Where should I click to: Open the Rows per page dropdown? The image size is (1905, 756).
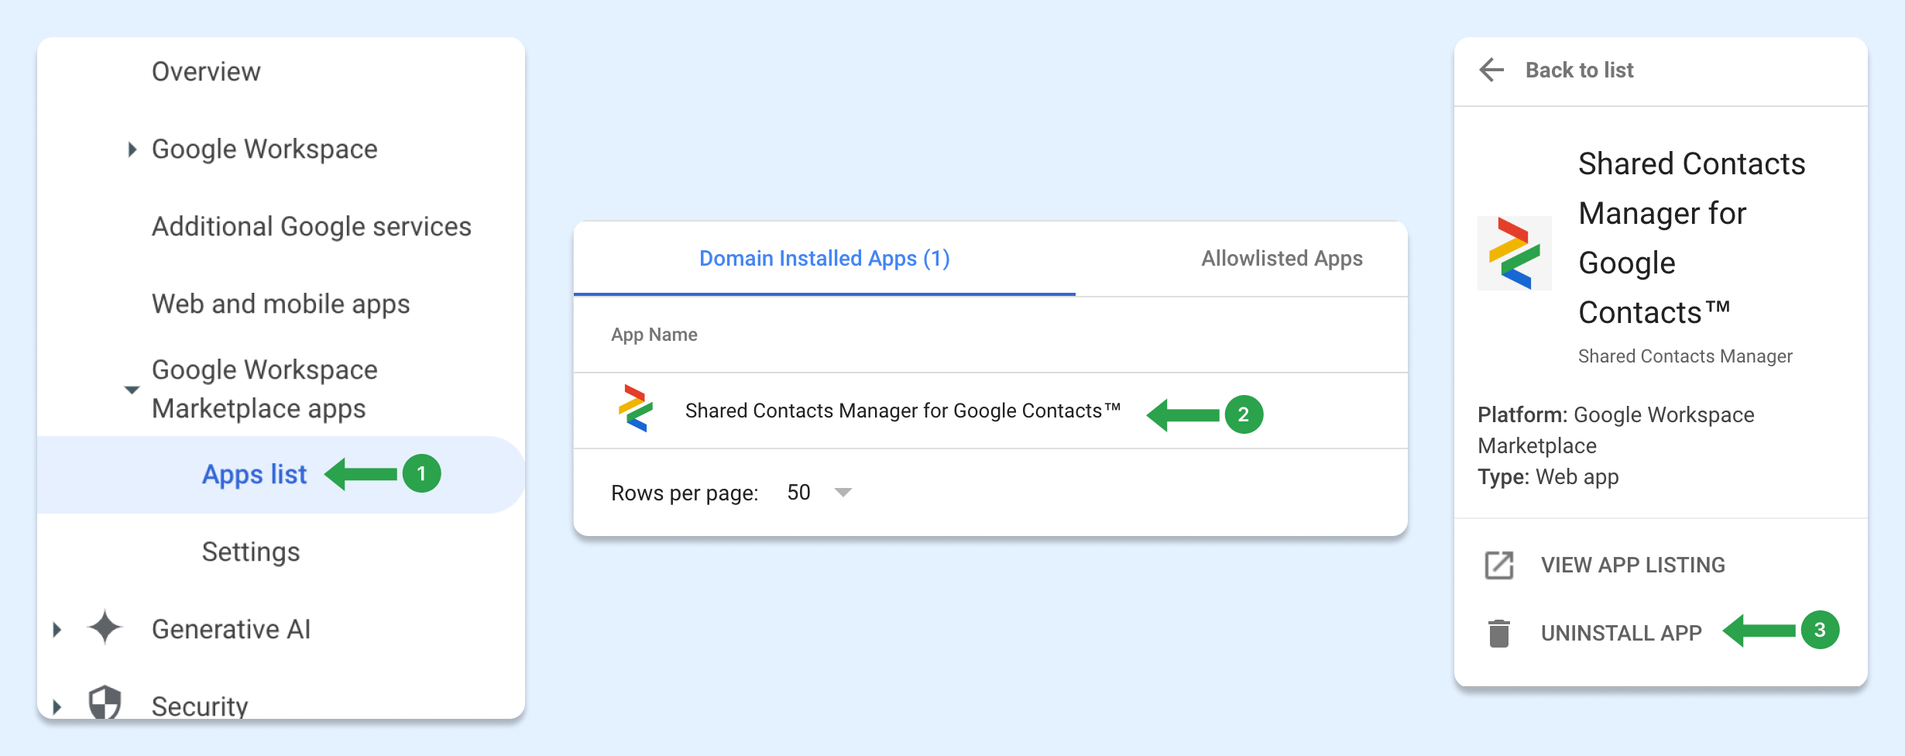click(843, 493)
